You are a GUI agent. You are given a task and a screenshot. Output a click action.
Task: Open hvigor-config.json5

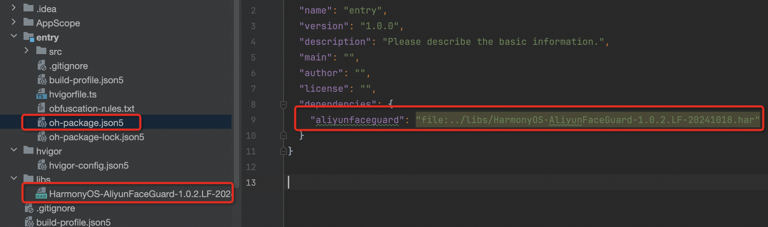click(x=89, y=165)
